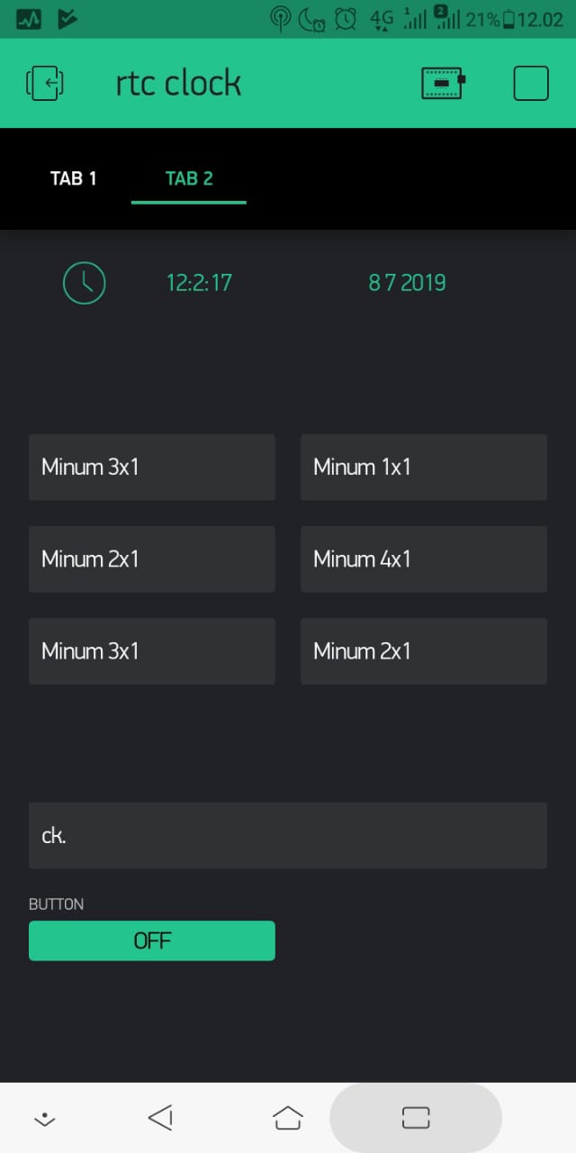Tap the Android back triangle icon
Image resolution: width=576 pixels, height=1153 pixels.
[x=160, y=1118]
